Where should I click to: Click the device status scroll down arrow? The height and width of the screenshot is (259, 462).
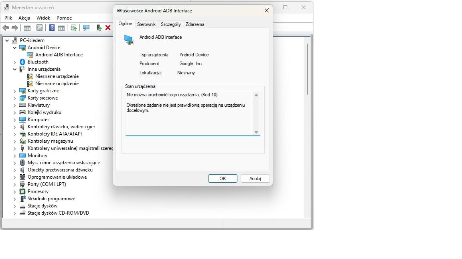pos(256,132)
